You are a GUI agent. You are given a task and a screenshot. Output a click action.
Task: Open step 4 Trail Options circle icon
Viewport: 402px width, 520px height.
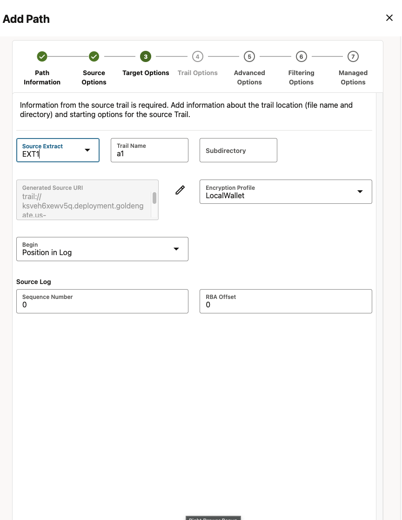[197, 56]
